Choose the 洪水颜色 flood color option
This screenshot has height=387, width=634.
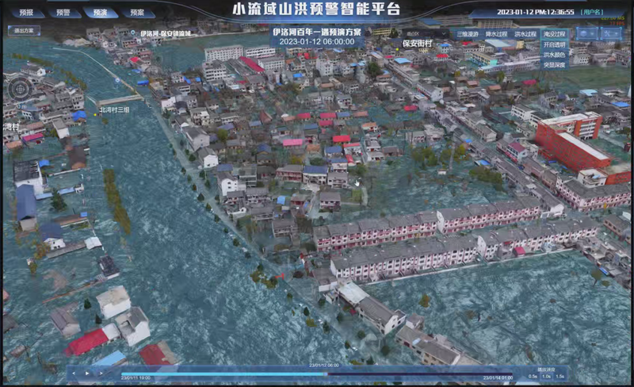[x=554, y=55]
